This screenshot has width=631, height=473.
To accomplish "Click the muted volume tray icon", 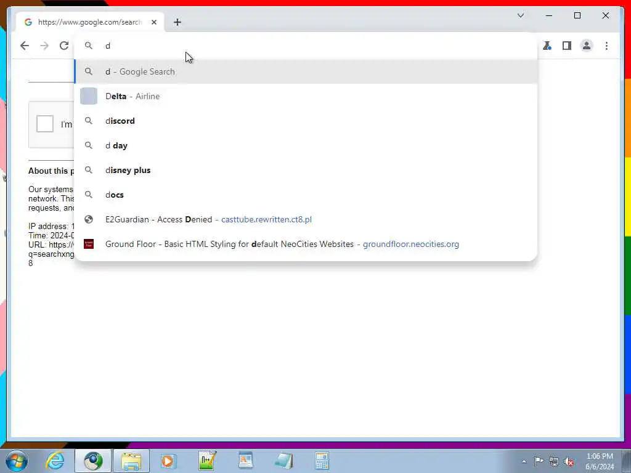I will coord(569,461).
